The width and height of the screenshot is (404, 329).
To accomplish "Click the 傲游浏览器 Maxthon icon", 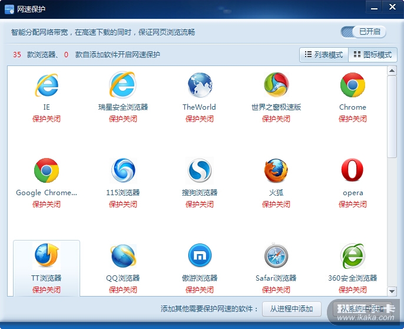I will click(200, 255).
